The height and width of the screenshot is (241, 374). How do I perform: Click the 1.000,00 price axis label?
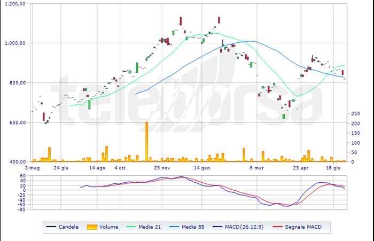pyautogui.click(x=15, y=43)
